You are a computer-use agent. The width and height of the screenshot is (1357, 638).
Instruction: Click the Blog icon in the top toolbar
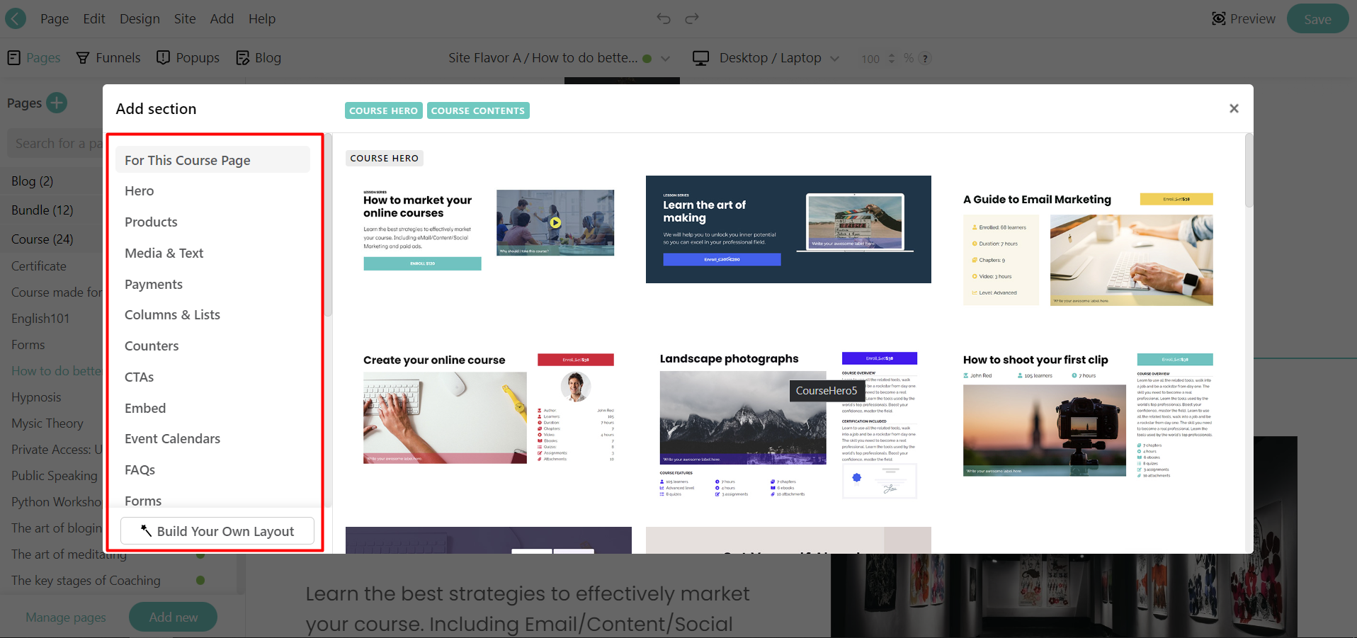pyautogui.click(x=244, y=57)
